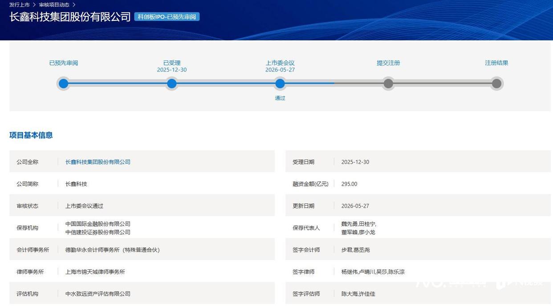This screenshot has height=308, width=553.
Task: Go to 审核项目动态 breadcrumb
Action: [x=54, y=5]
